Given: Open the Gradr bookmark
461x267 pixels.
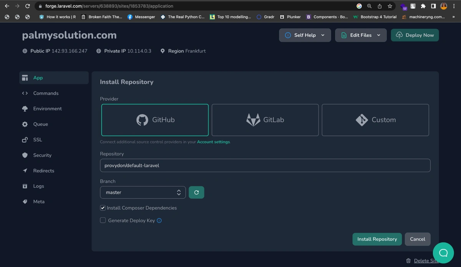Looking at the screenshot, I should tap(265, 17).
